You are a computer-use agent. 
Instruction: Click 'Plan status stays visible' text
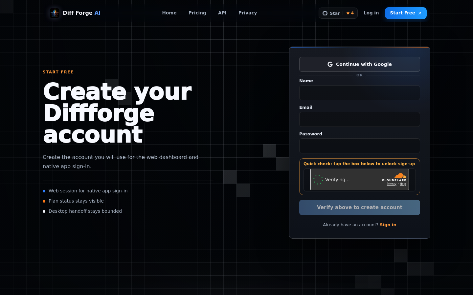tap(76, 201)
